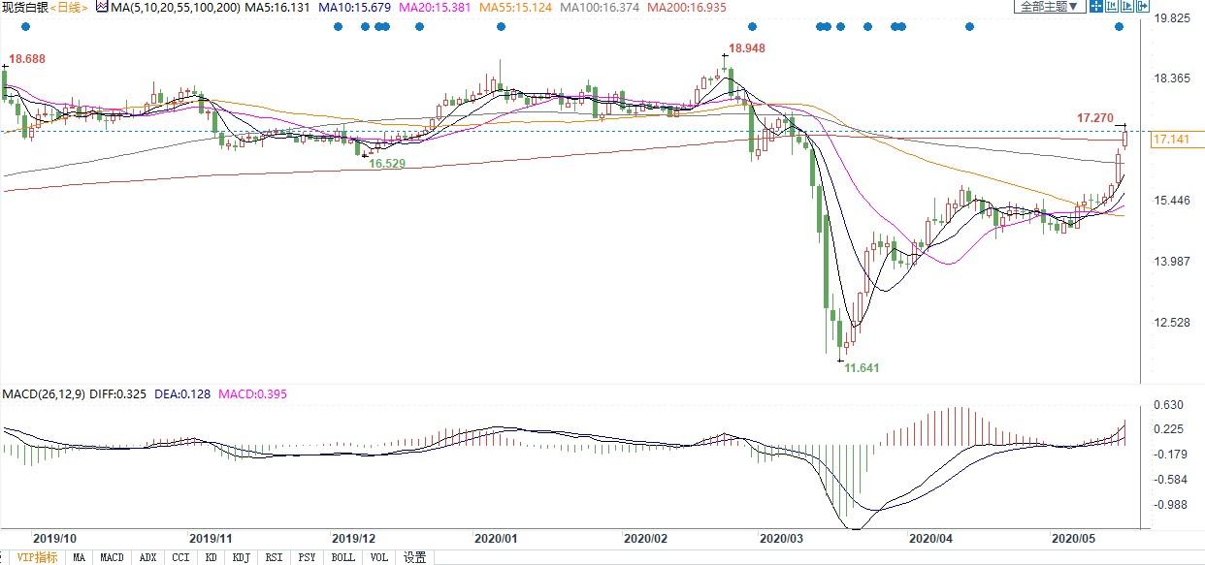Switch to the KDJ indicator tab
The width and height of the screenshot is (1205, 565).
(242, 557)
